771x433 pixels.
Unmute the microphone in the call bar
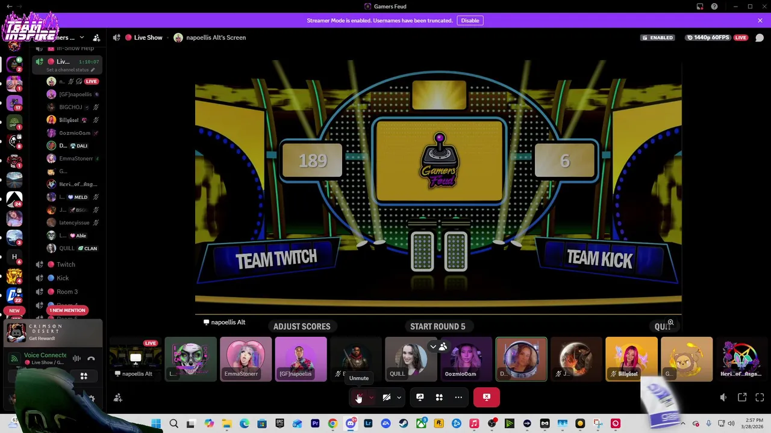click(x=359, y=397)
